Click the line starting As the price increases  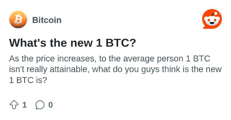click(110, 59)
